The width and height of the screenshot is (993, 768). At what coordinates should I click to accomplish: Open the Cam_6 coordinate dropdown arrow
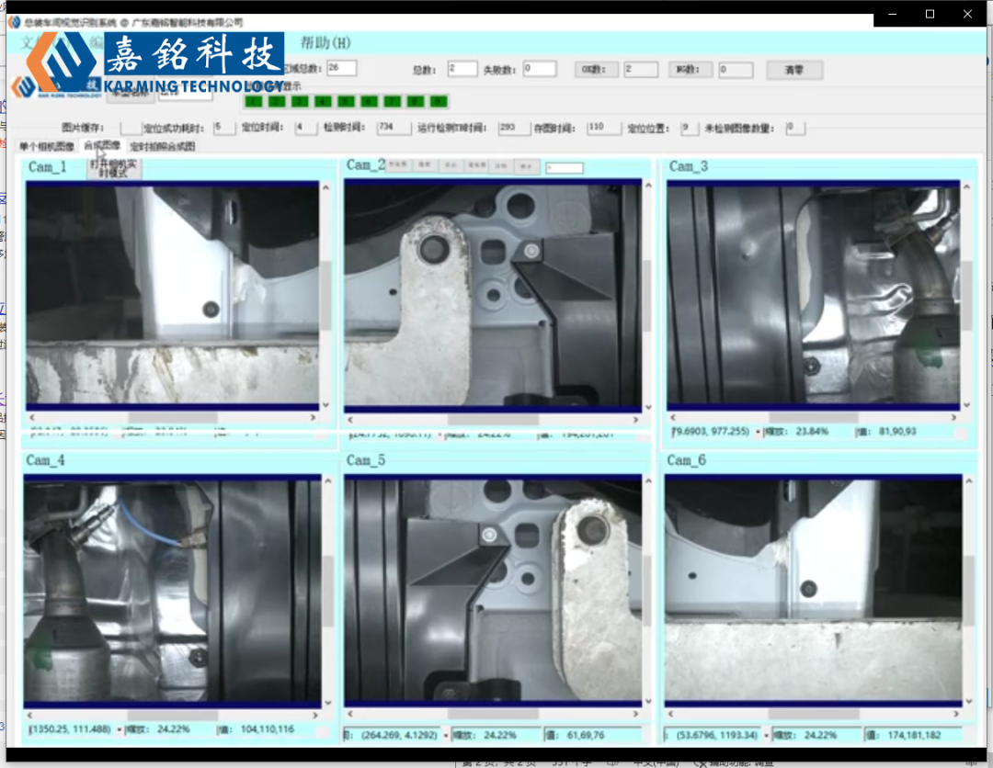pyautogui.click(x=766, y=736)
